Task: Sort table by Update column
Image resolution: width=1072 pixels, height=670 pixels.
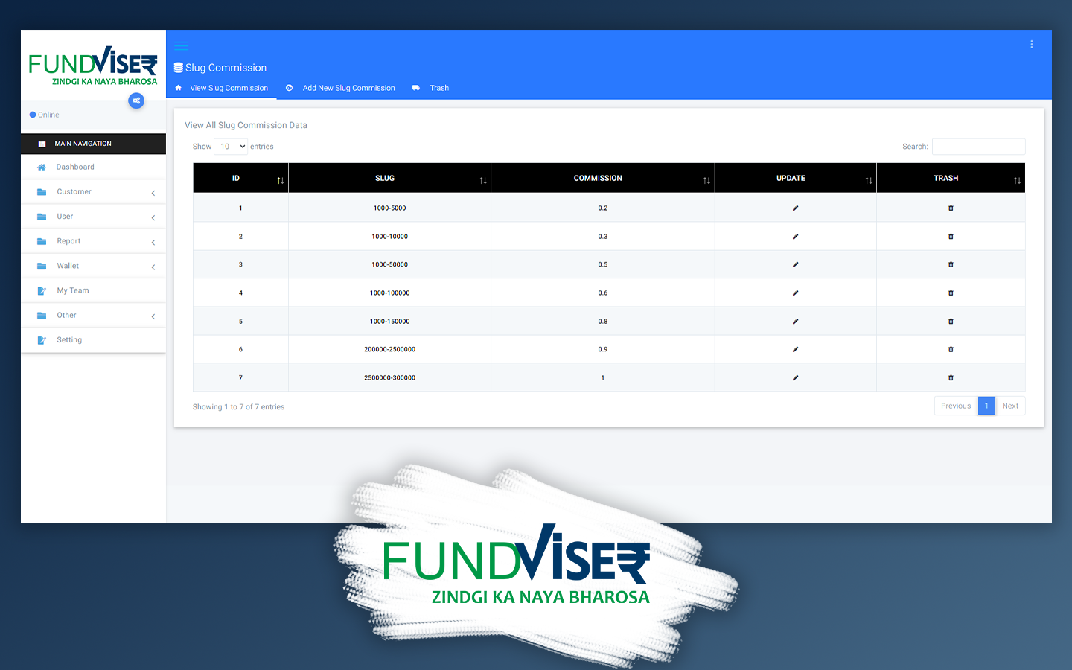Action: [795, 178]
